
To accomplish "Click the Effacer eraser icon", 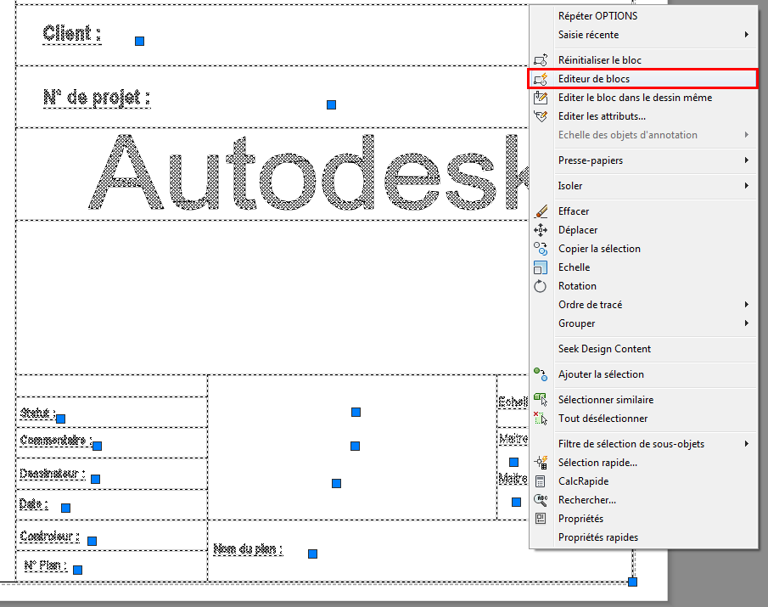I will click(541, 211).
